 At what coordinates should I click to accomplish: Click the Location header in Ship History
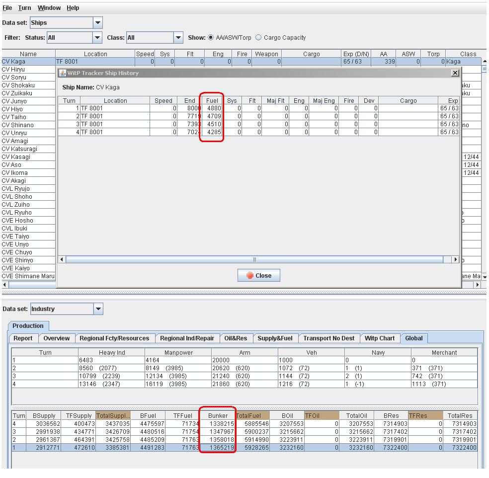click(115, 101)
